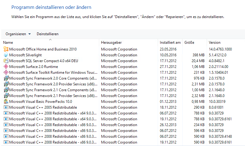Click the Deinstallieren button

point(47,34)
